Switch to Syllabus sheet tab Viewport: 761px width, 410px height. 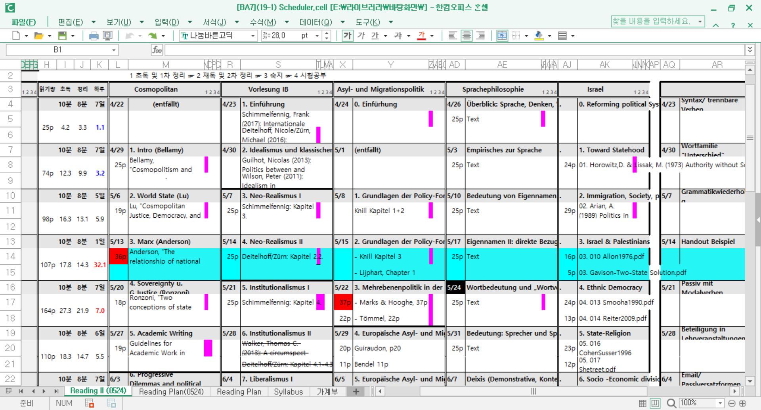(x=288, y=392)
